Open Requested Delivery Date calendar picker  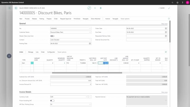pos(166,36)
